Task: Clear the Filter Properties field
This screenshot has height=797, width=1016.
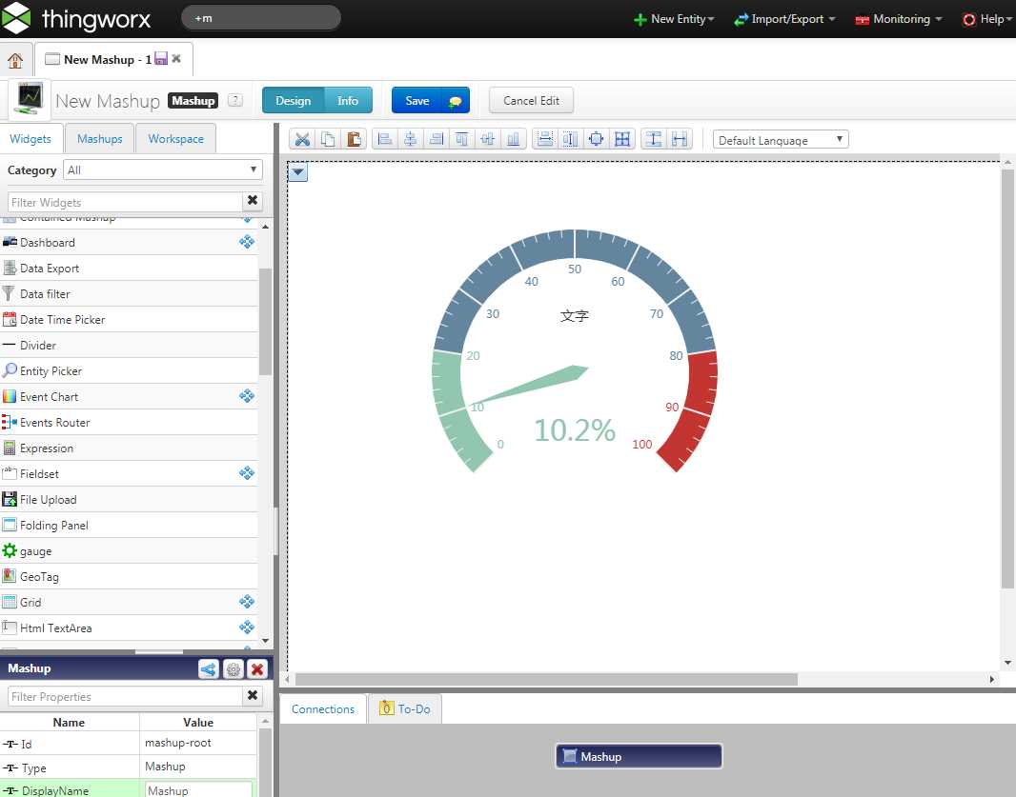Action: (253, 695)
